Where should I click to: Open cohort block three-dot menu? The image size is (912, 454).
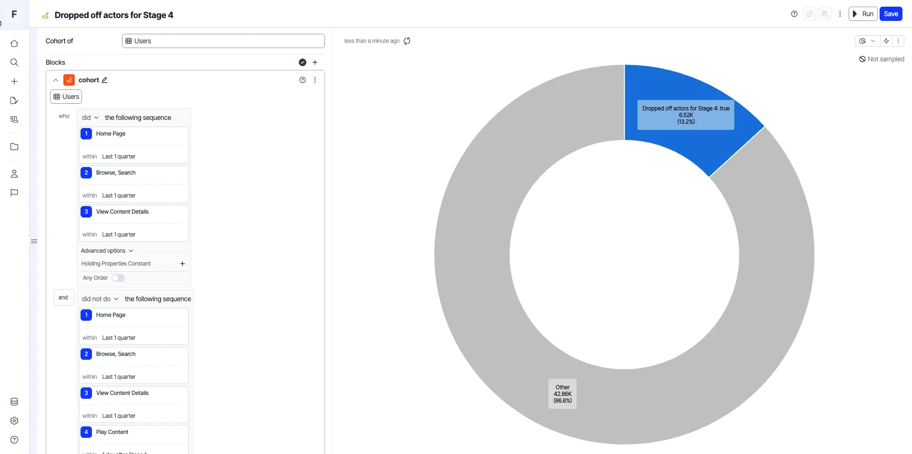[x=315, y=80]
